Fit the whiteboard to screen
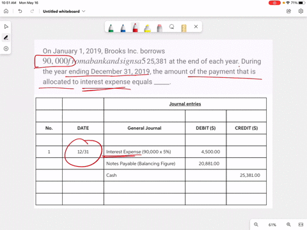Screen dimensions: 307x230 click(301, 224)
